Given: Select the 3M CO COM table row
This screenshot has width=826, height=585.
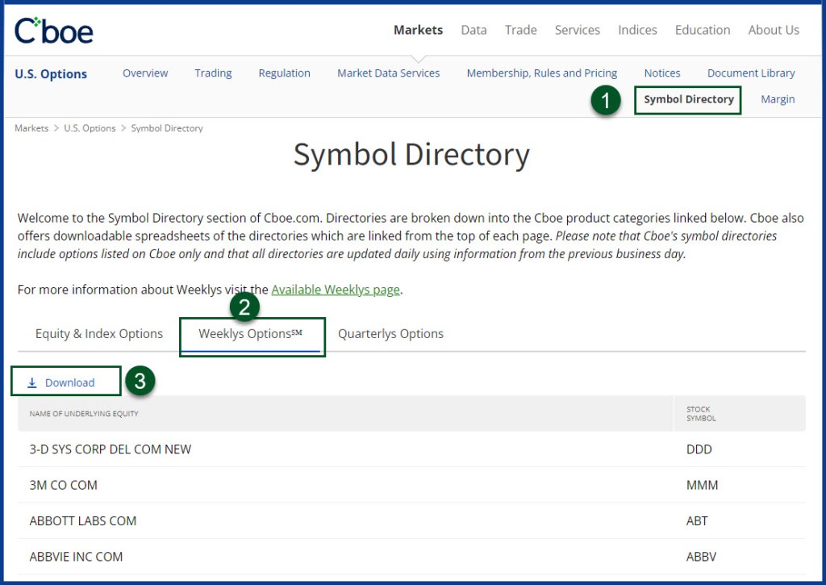Looking at the screenshot, I should (x=63, y=485).
